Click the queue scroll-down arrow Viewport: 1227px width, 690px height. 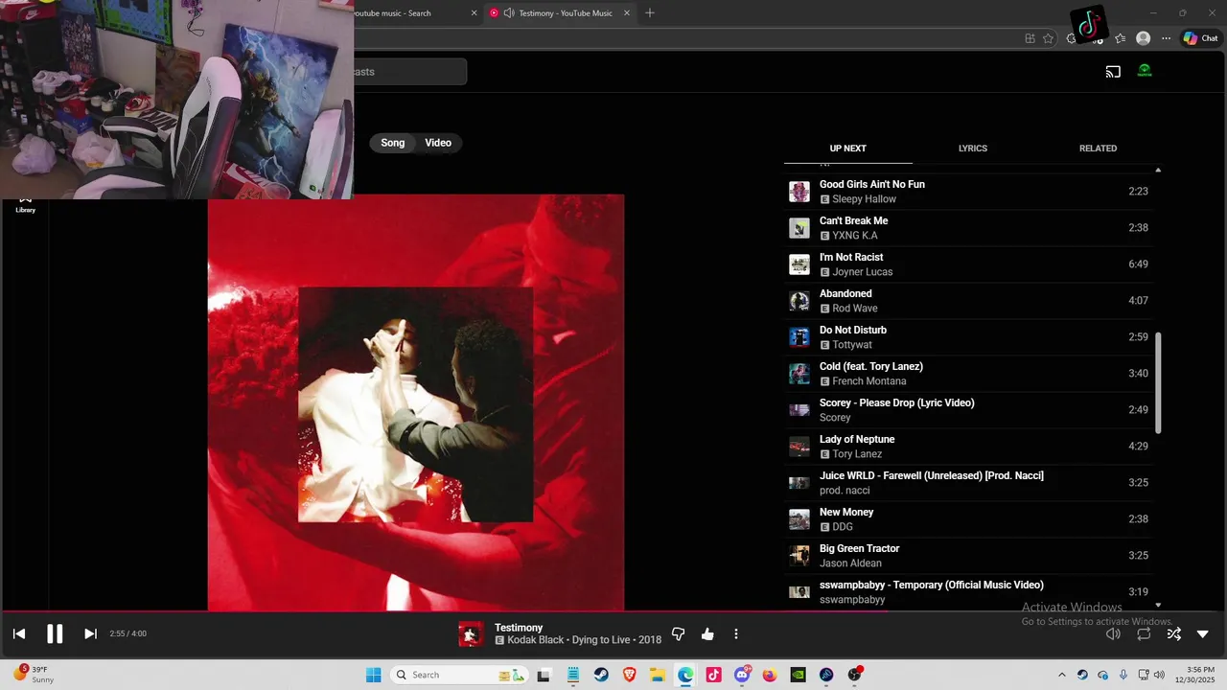[1158, 605]
